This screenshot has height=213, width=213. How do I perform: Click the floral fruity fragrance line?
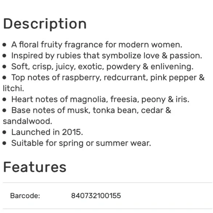[x=97, y=45]
